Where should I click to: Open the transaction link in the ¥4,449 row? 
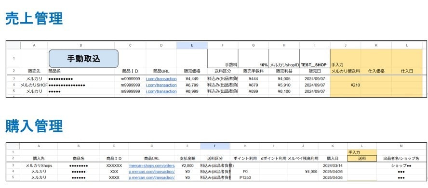(161, 79)
